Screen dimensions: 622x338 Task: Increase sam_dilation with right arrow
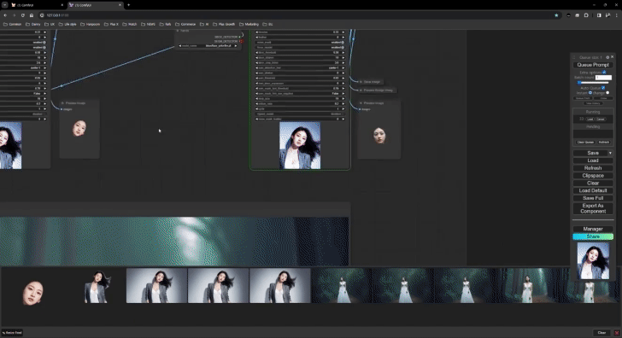343,73
